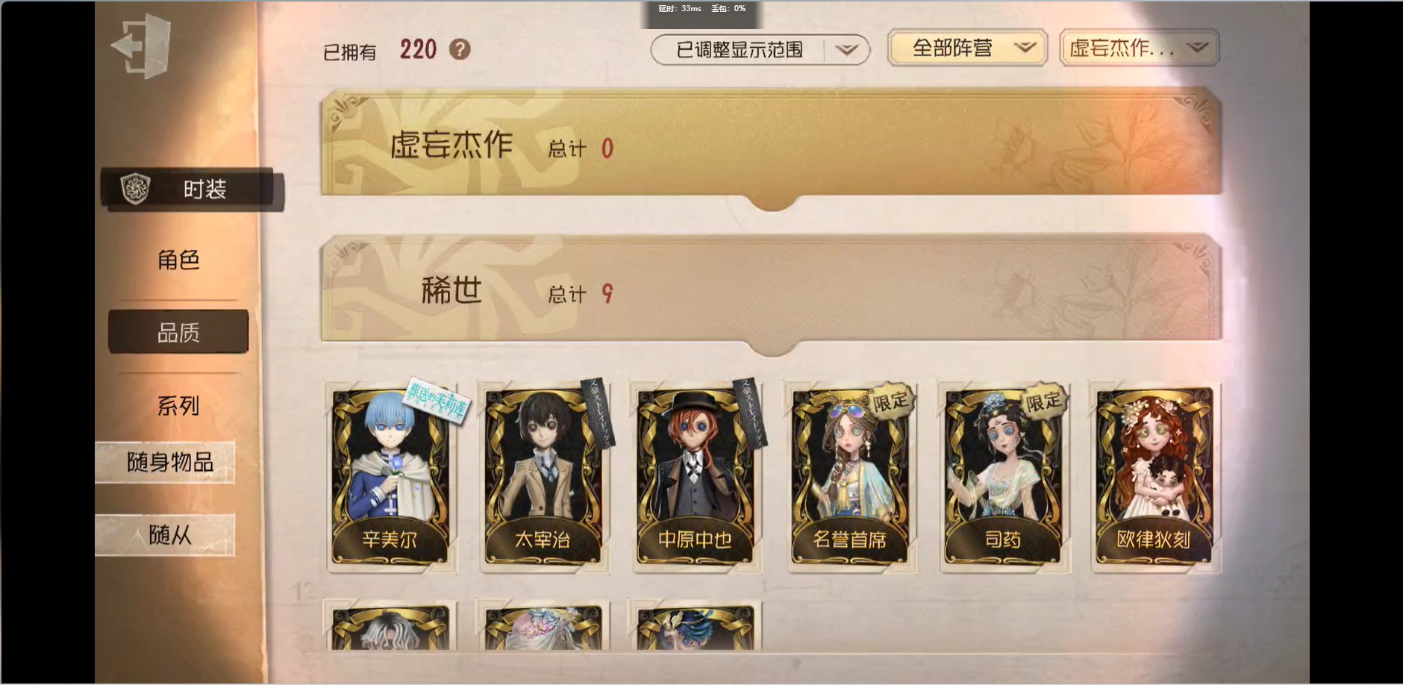Open the question mark help icon
The image size is (1403, 685).
460,49
